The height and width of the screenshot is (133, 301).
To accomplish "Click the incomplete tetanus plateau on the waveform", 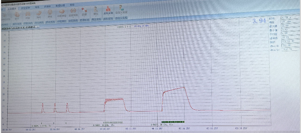I will pos(114,100).
